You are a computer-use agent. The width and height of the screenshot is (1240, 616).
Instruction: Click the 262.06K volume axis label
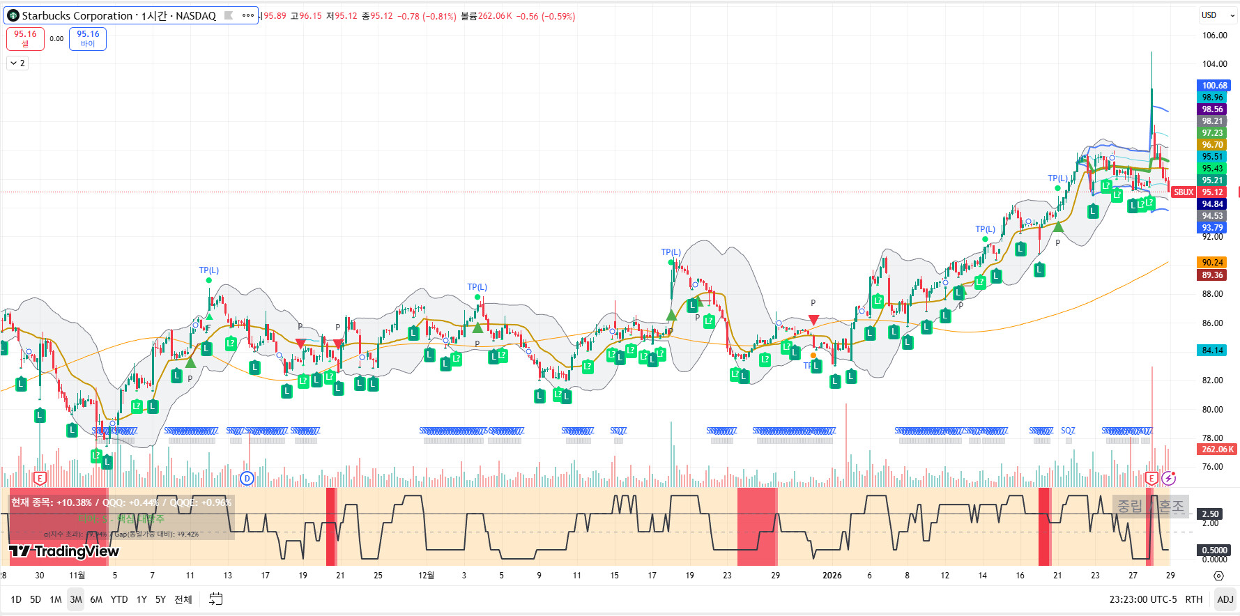pos(1218,449)
